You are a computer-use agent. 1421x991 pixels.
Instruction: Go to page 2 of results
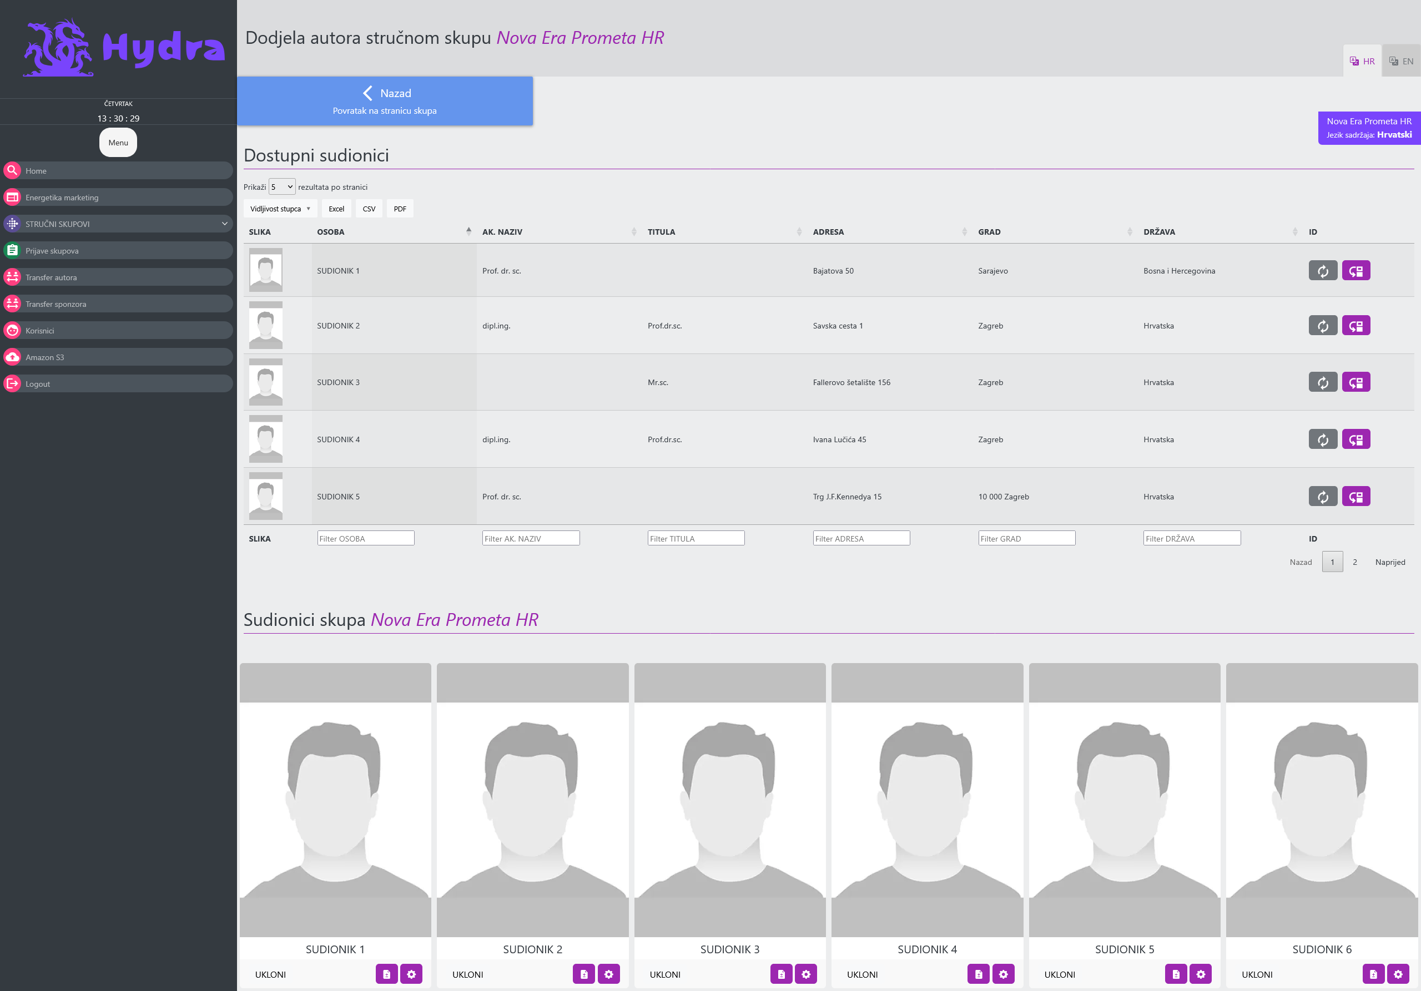pyautogui.click(x=1355, y=562)
